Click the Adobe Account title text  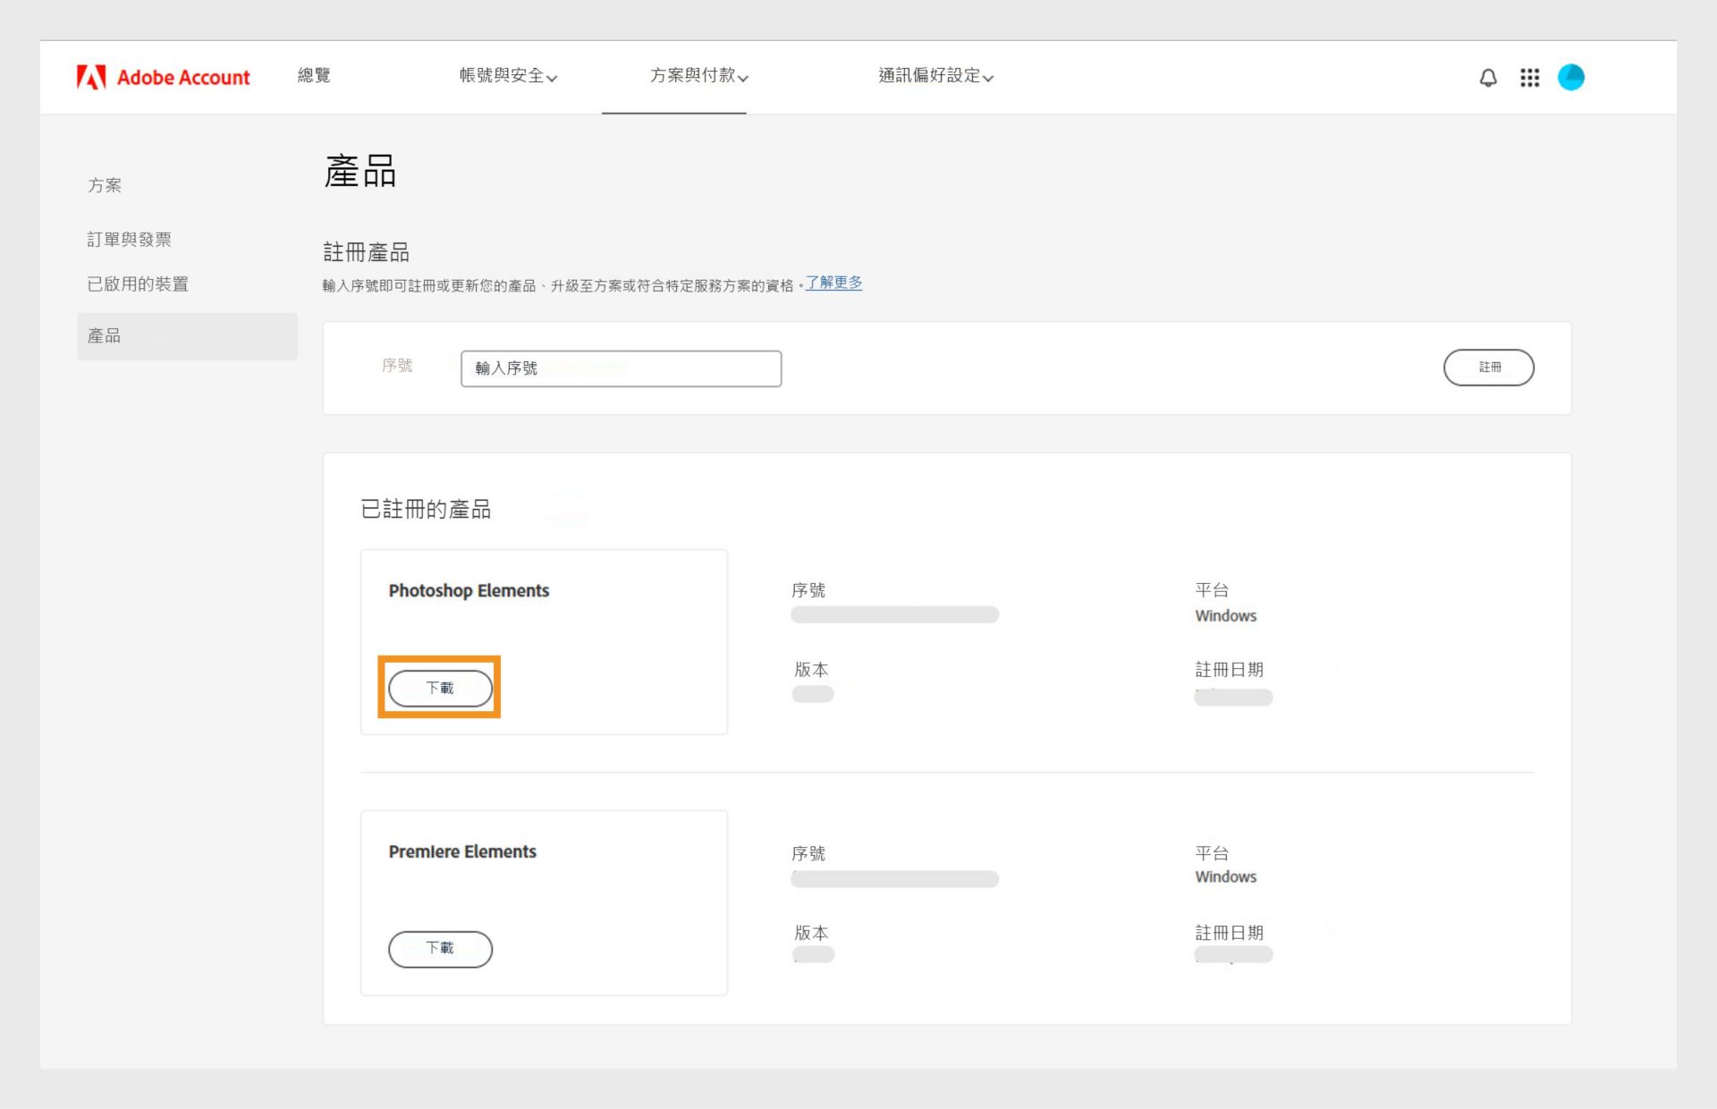(183, 78)
